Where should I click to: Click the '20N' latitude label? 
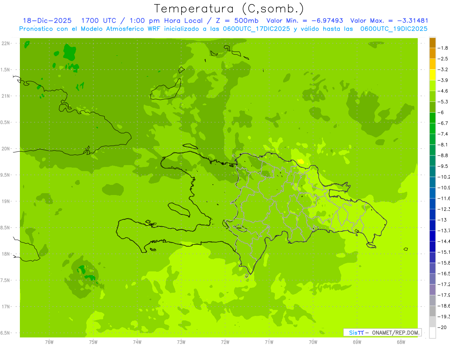click(x=6, y=149)
